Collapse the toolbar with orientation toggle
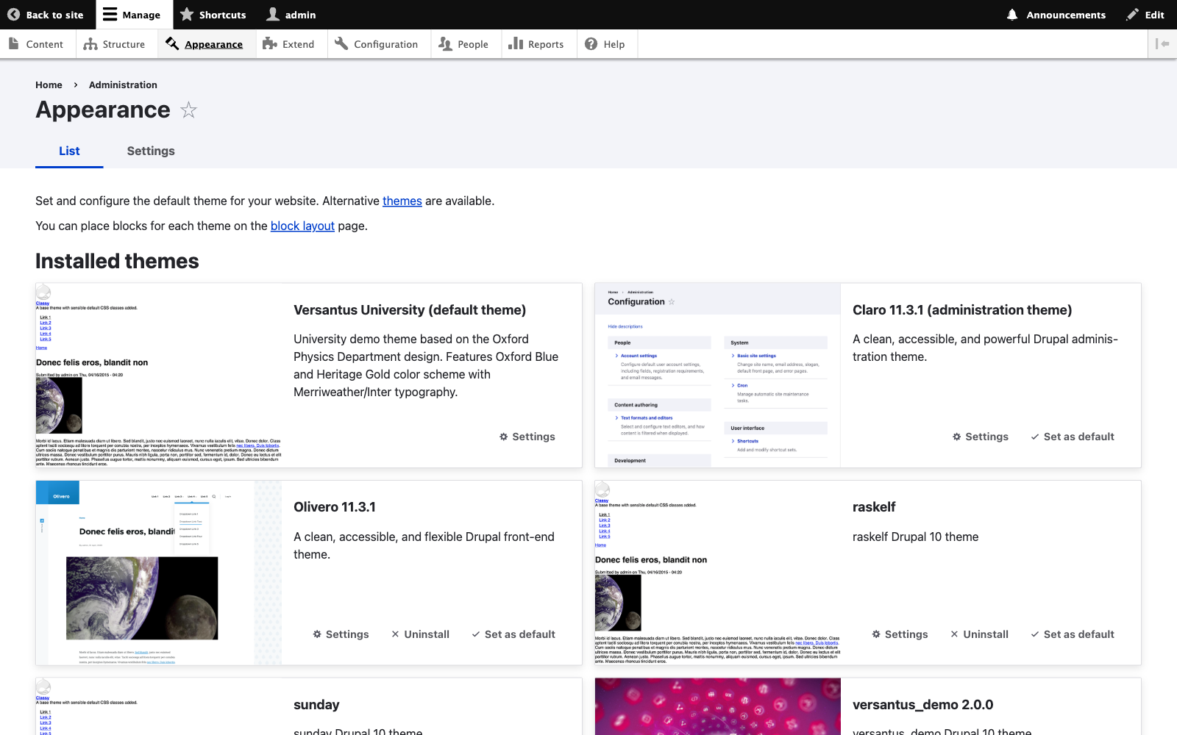Screen dimensions: 1177x735 (1162, 44)
